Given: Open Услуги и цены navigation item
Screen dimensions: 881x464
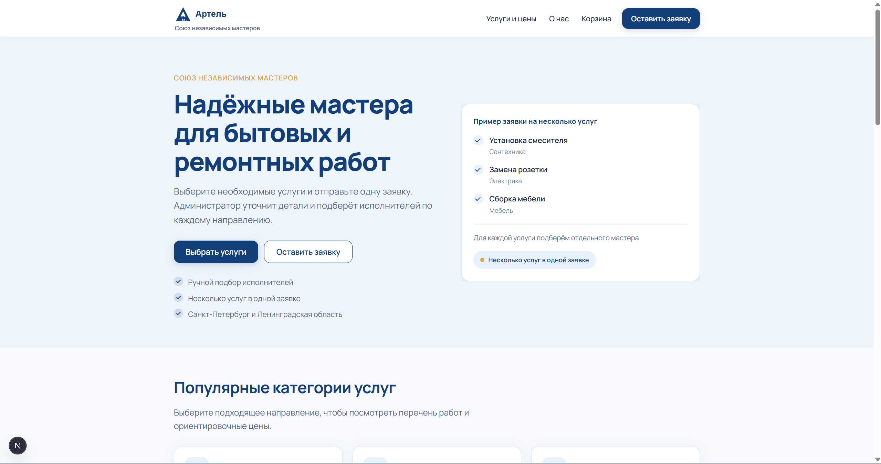Looking at the screenshot, I should 511,19.
